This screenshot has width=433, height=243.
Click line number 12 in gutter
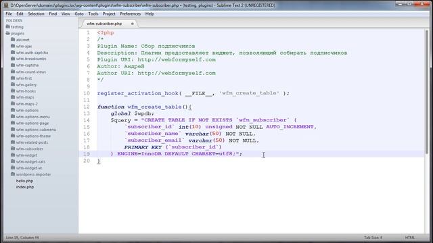[x=87, y=107]
